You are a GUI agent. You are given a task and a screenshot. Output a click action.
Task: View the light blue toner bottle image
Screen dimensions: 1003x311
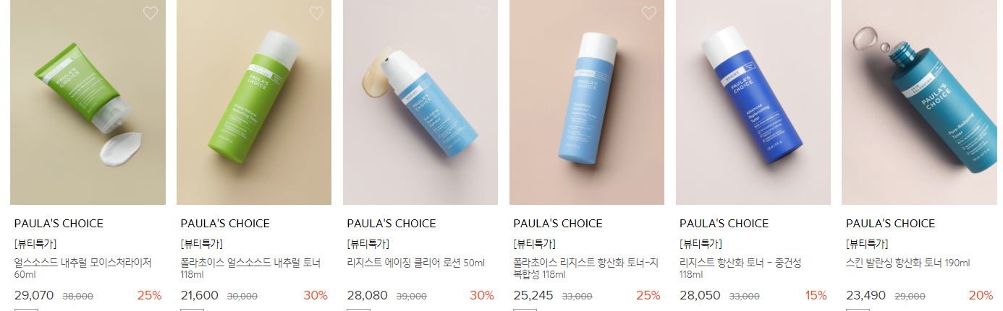pyautogui.click(x=587, y=102)
